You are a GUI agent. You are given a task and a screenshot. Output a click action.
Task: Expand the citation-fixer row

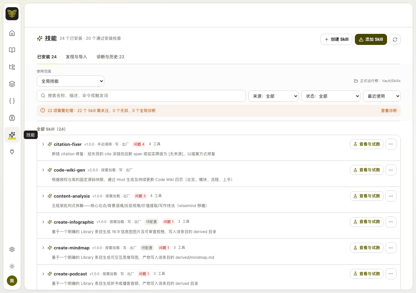[x=43, y=144]
